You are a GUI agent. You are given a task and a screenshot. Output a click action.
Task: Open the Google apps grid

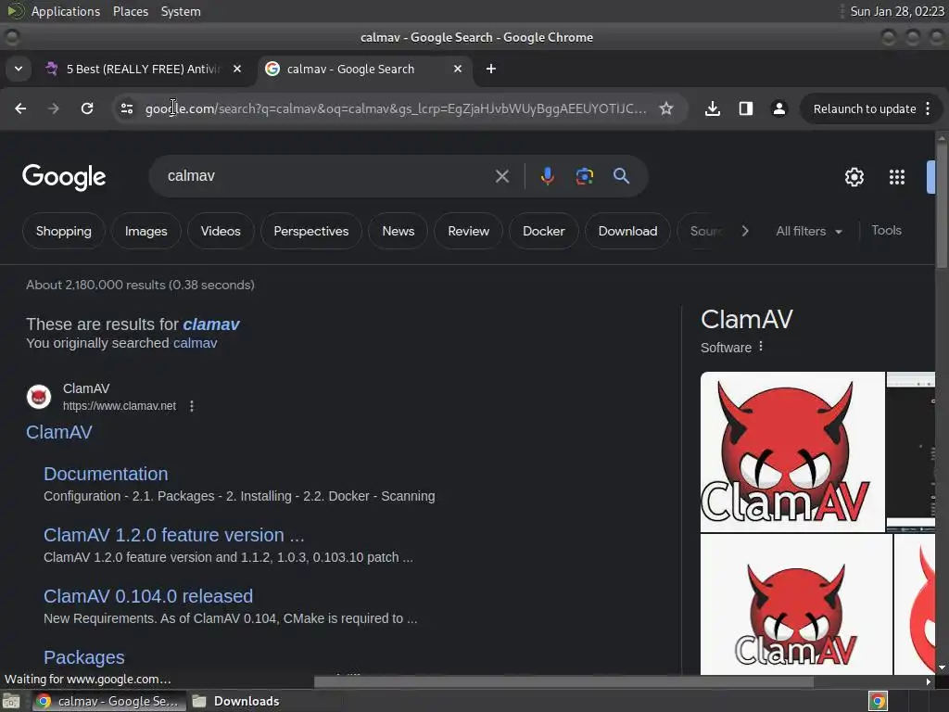[897, 177]
